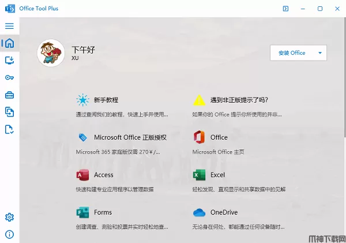Image resolution: width=346 pixels, height=243 pixels.
Task: Click description 快速构建专业应用程序以管理数据
Action: tap(115, 189)
